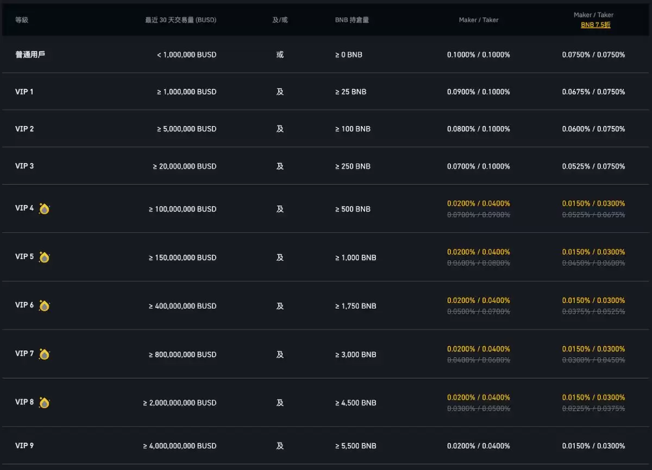This screenshot has height=470, width=652.
Task: Click the 0.0675% / 0.0750% discounted fee
Action: (x=593, y=92)
